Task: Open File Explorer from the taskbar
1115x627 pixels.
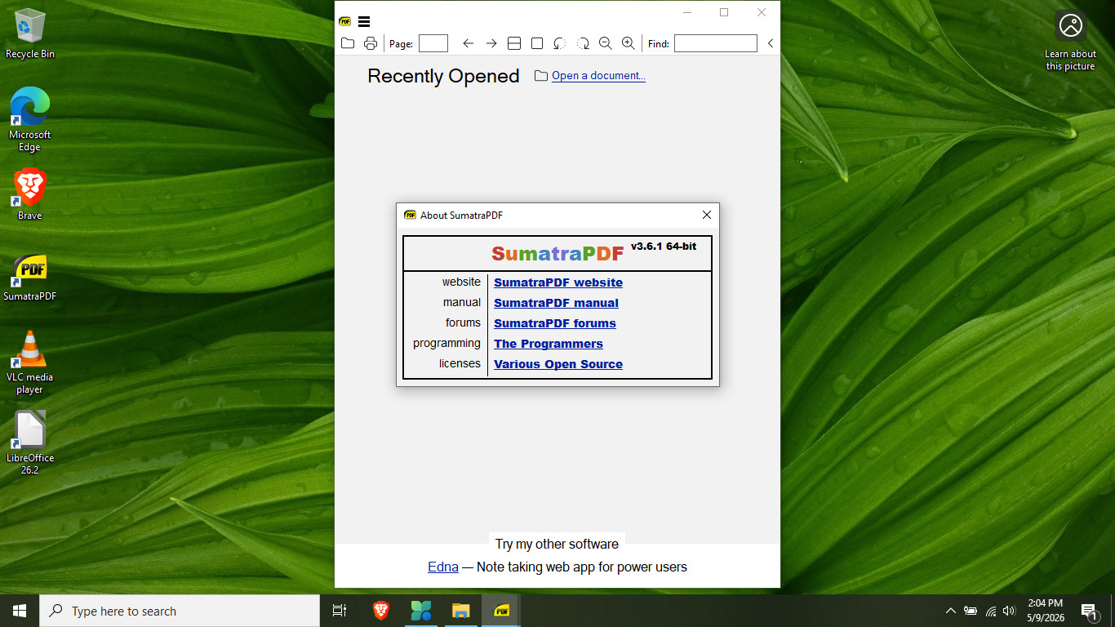Action: click(461, 611)
